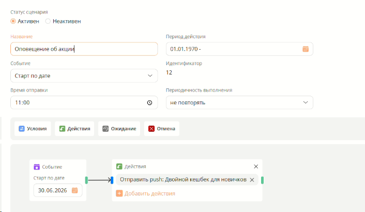The image size is (365, 212).
Task: Click the Статус сценария label
Action: coord(29,12)
